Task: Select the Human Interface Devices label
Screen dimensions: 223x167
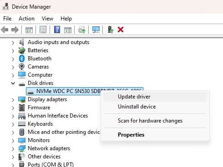Action: (58, 116)
